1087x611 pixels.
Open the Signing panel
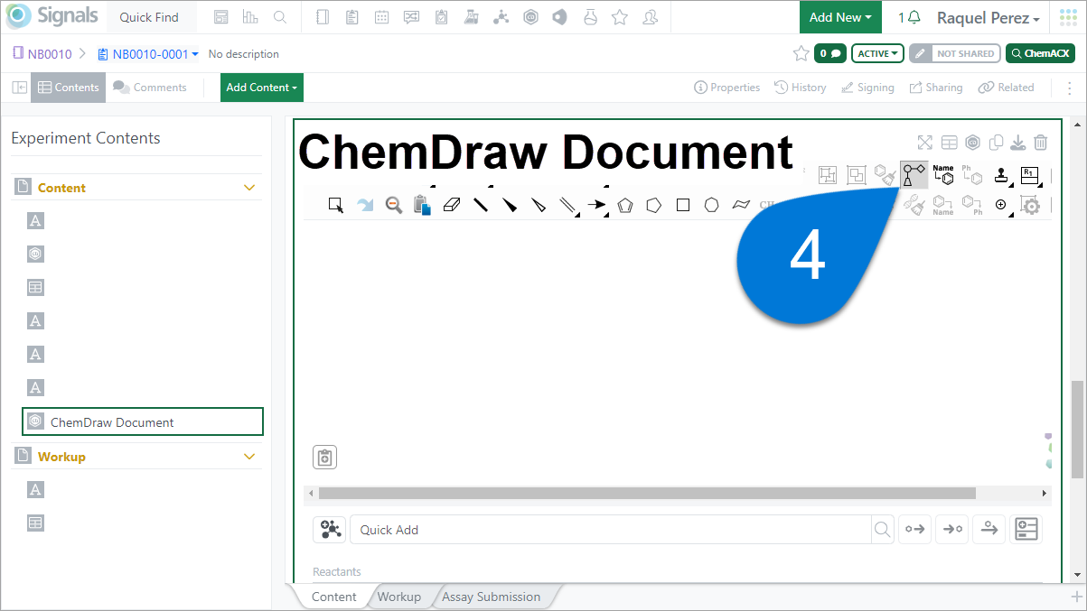pyautogui.click(x=867, y=88)
